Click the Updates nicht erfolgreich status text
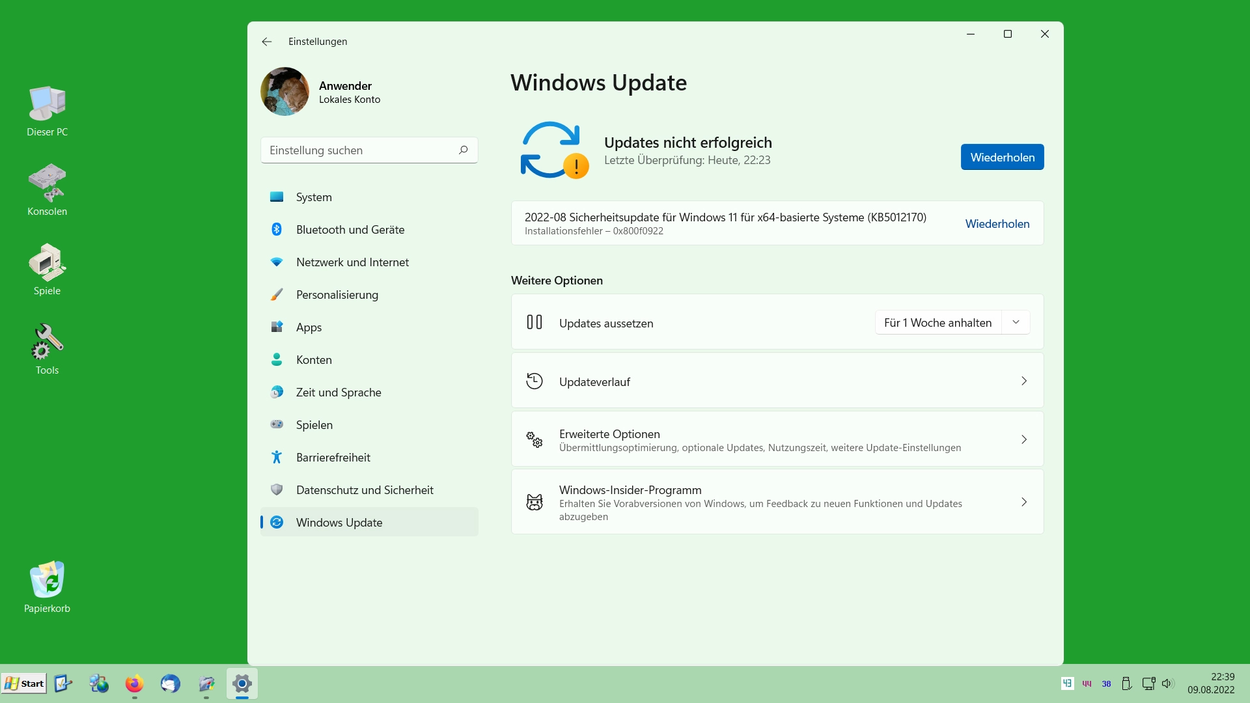 click(688, 143)
